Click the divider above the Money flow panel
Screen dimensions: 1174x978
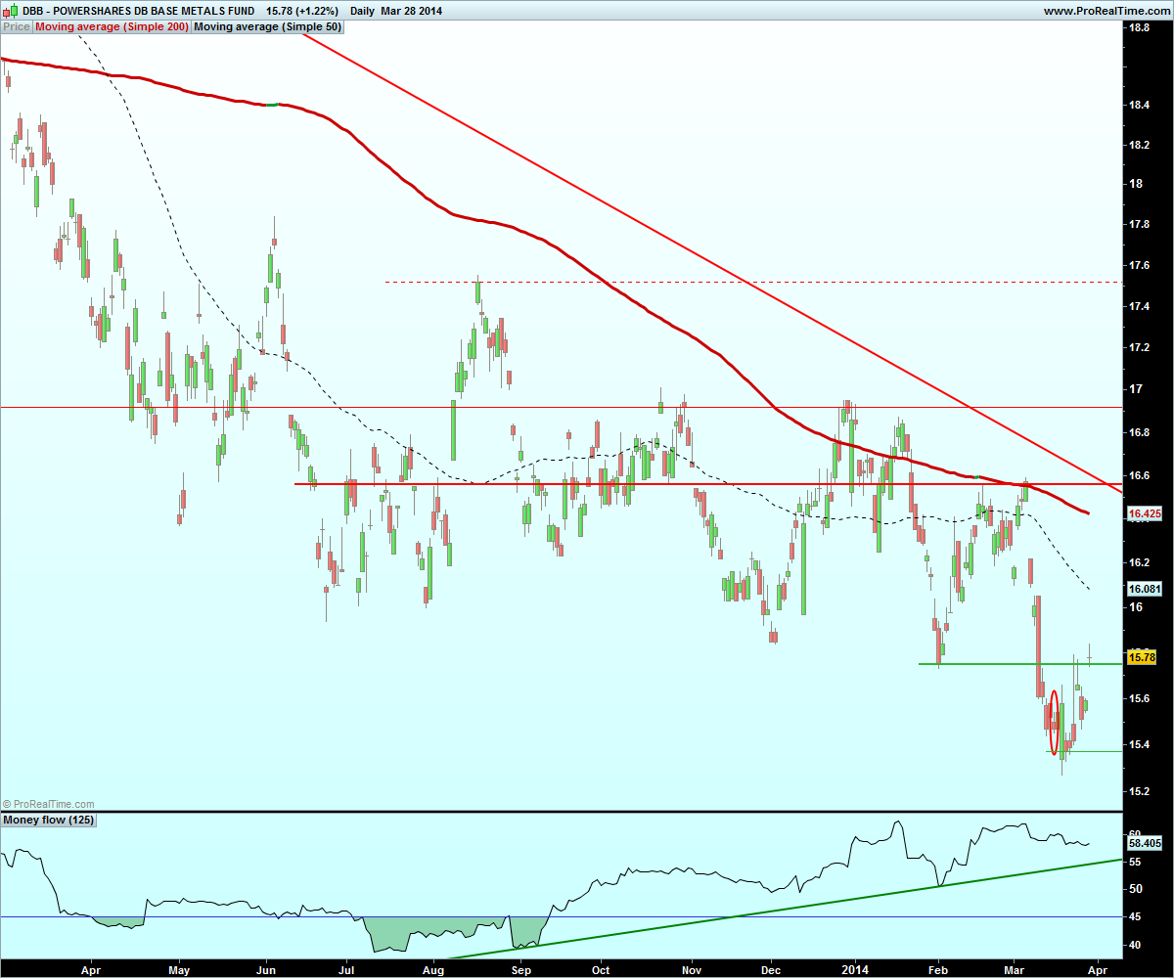[561, 811]
